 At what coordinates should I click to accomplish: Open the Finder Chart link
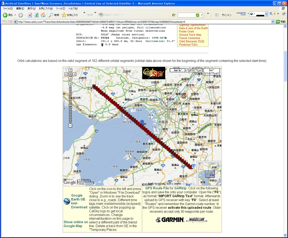(x=186, y=32)
